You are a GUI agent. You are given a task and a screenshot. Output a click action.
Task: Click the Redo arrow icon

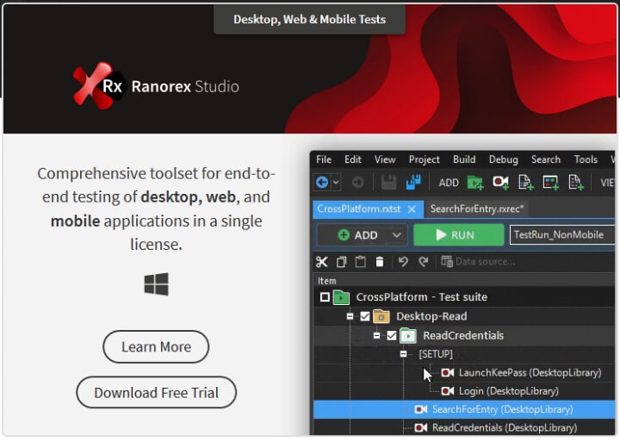[424, 262]
